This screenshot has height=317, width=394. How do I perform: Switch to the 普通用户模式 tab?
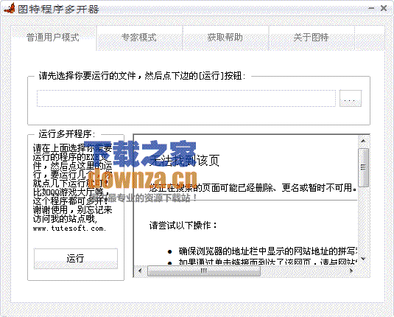[x=53, y=38]
